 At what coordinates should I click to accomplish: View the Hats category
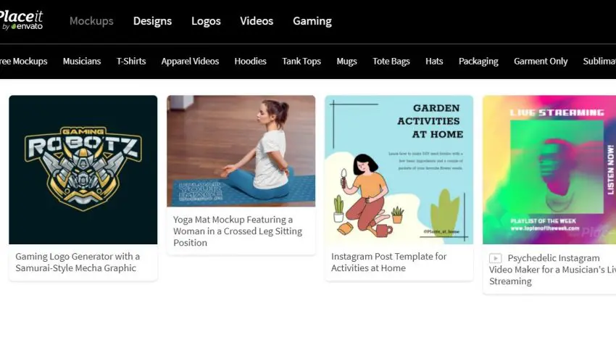click(434, 62)
